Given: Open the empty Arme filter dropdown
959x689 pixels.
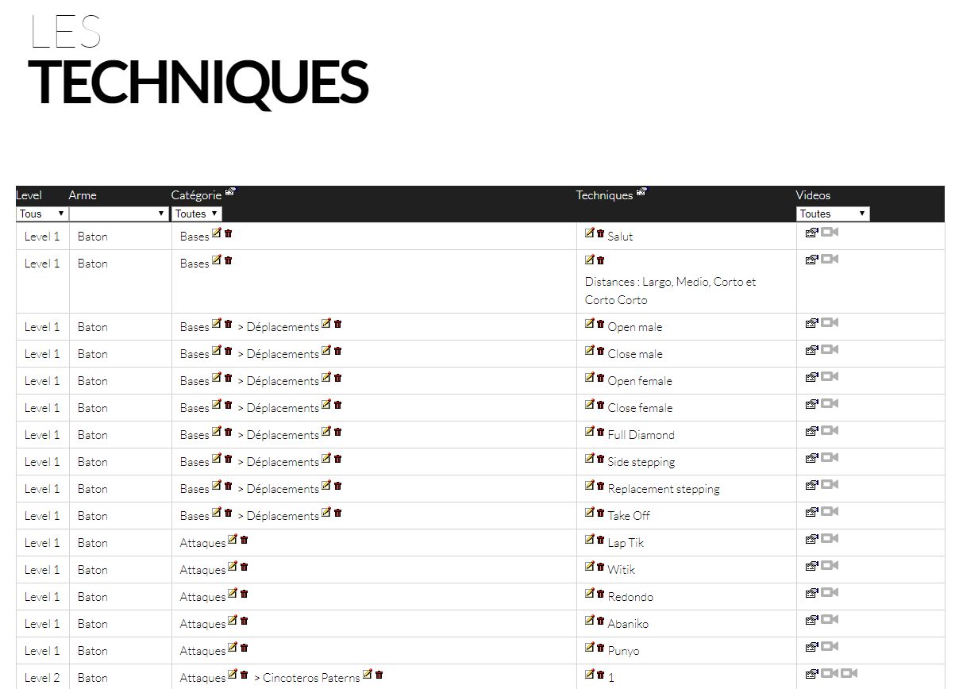Looking at the screenshot, I should pos(118,214).
